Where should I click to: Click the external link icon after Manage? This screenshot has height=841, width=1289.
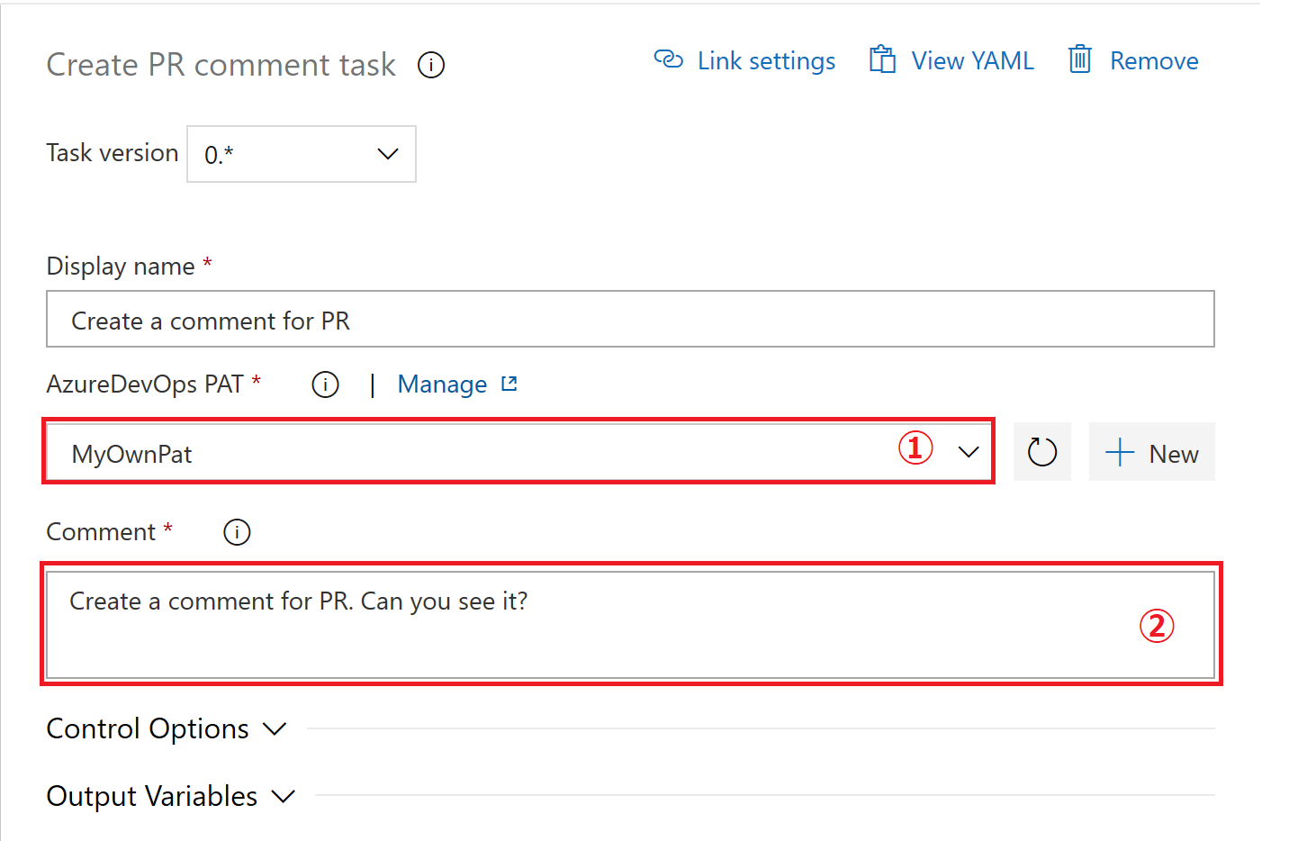(x=509, y=384)
